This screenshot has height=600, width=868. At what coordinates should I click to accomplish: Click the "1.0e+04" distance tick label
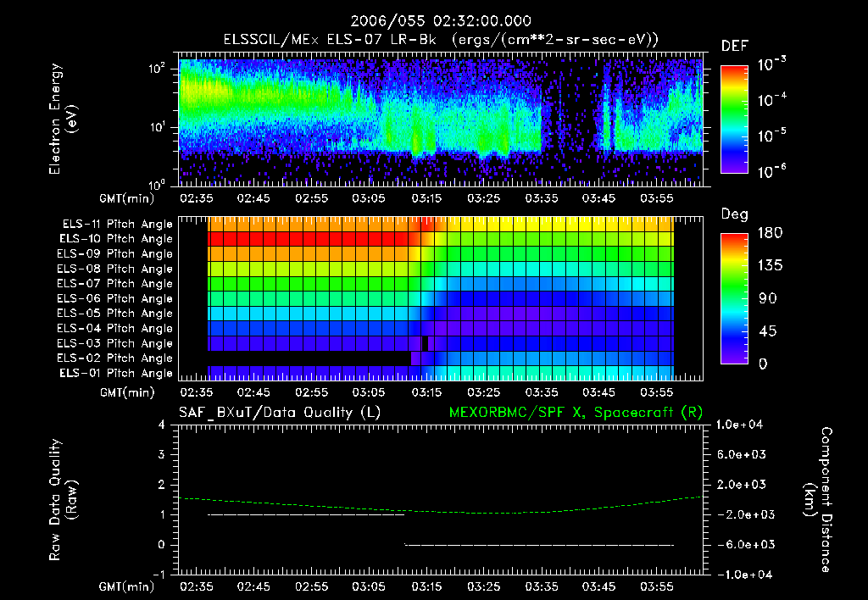click(740, 425)
